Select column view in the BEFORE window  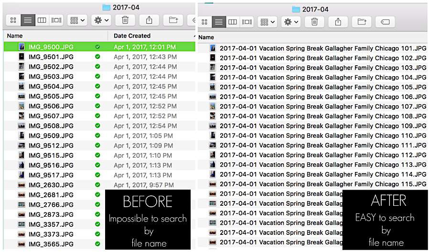point(42,20)
